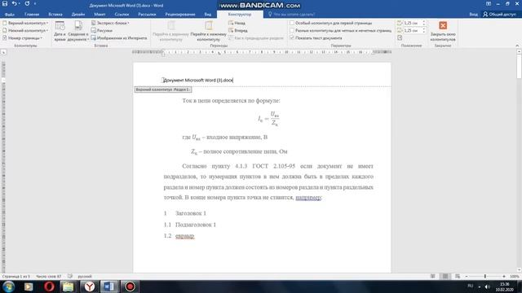Click the Вход sign-in link
The height and width of the screenshot is (293, 522).
(473, 15)
